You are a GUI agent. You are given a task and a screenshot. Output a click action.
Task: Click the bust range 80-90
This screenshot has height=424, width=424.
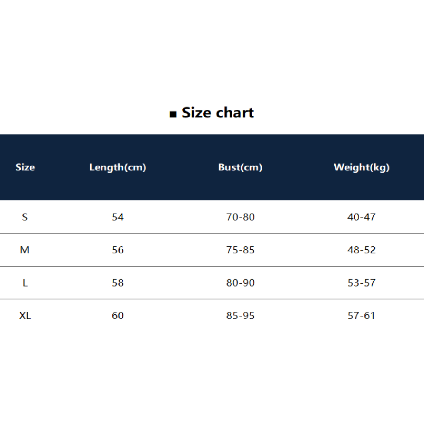coord(240,283)
